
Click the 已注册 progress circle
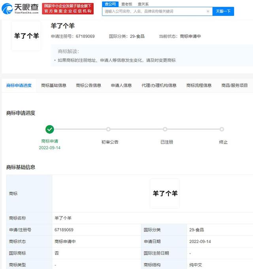pos(165,129)
